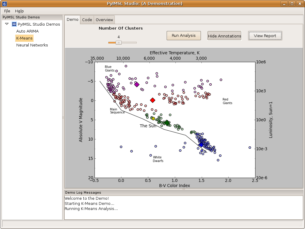Click the green diamond cluster centroid
305x229 pixels.
pyautogui.click(x=167, y=123)
